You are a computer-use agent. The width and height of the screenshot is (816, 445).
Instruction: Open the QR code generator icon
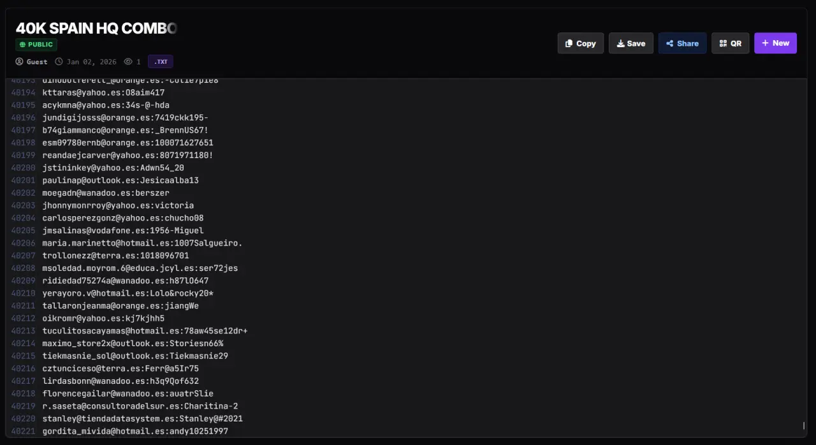[x=723, y=43]
